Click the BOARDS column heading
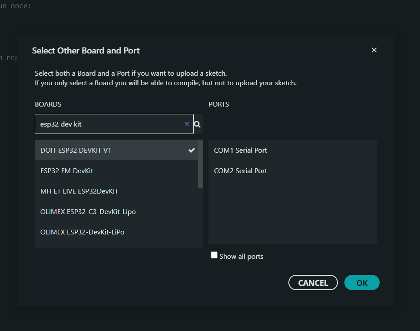 48,104
